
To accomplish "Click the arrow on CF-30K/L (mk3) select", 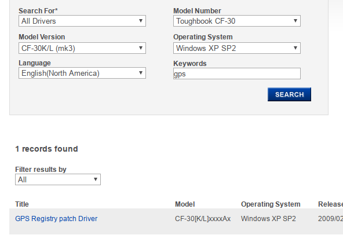I will [141, 48].
